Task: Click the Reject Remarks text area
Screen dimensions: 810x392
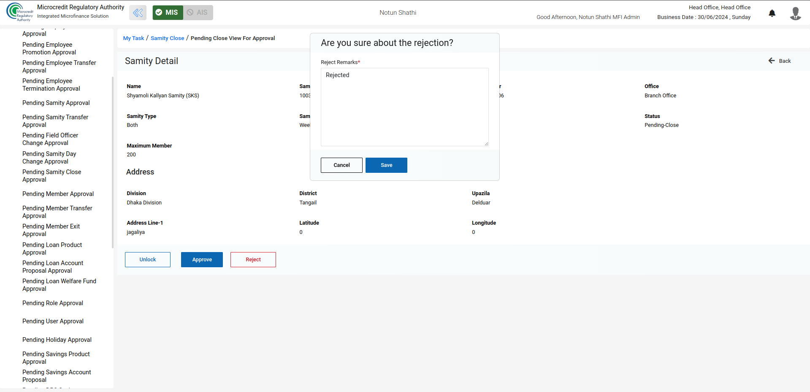Action: (404, 107)
